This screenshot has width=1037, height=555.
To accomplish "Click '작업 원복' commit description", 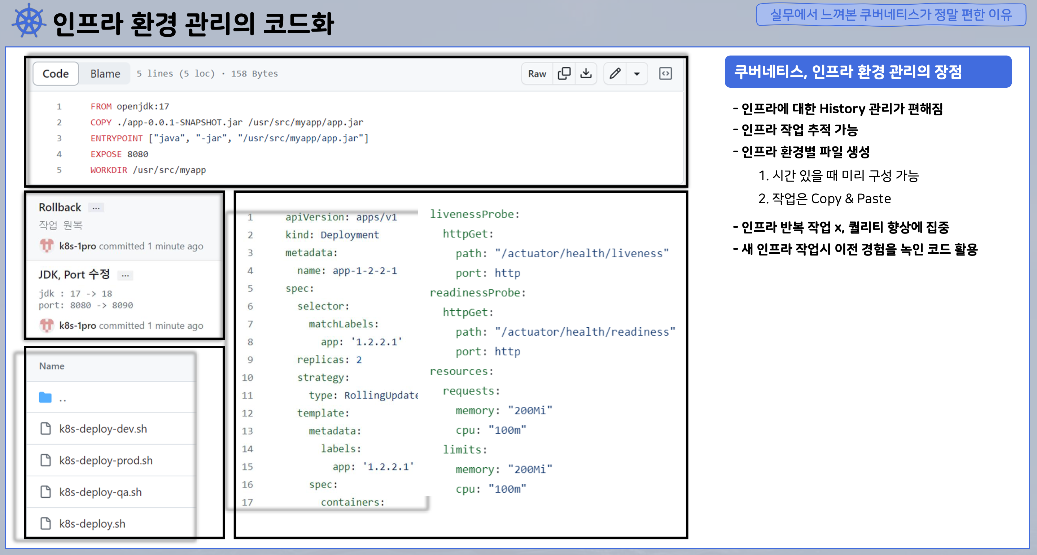I will [60, 226].
